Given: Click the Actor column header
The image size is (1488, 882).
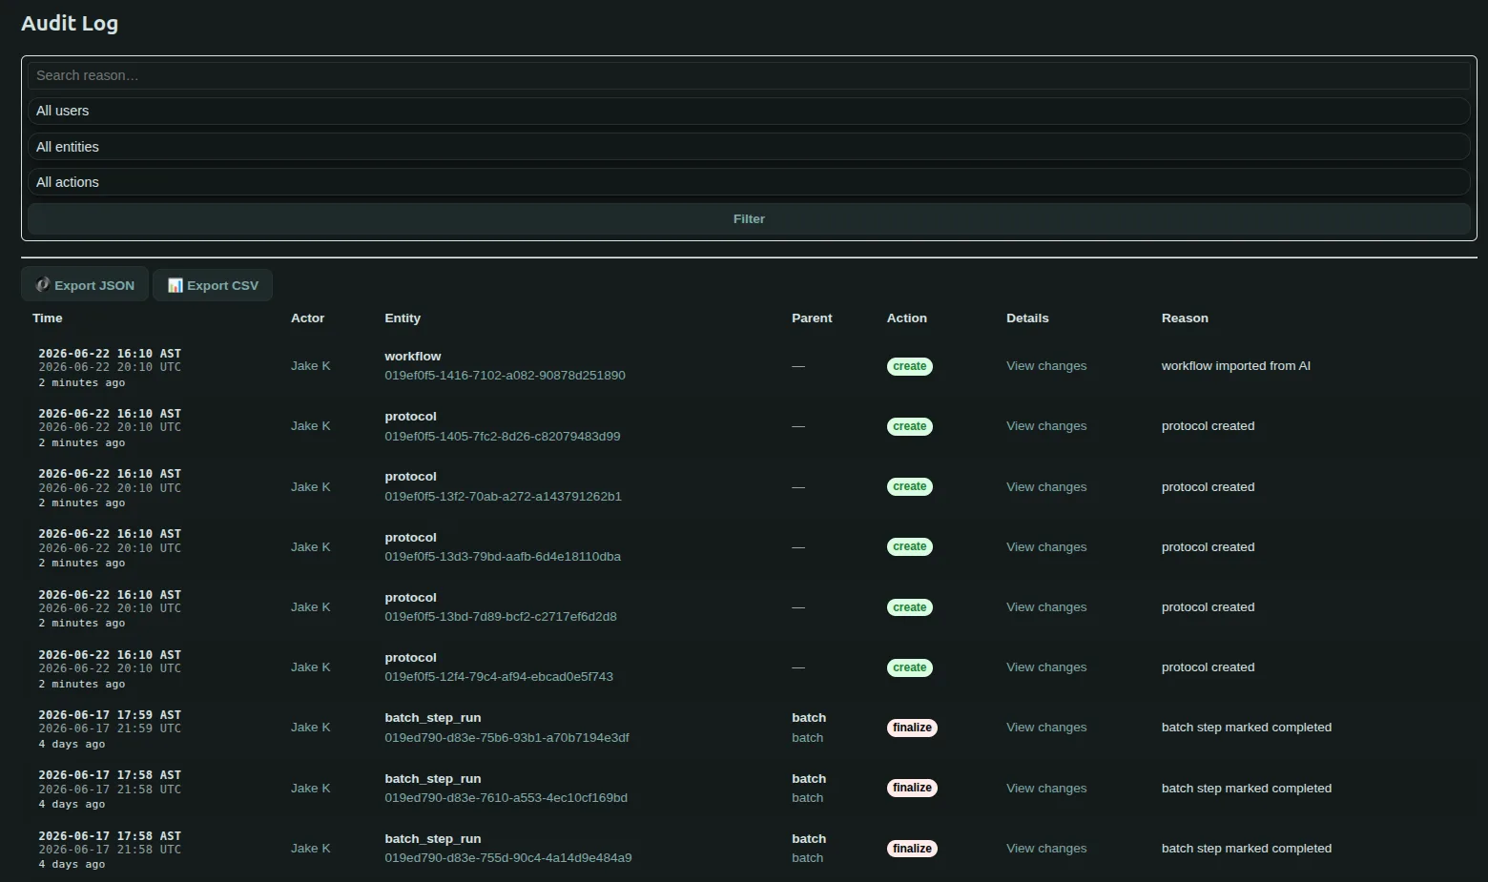Looking at the screenshot, I should pyautogui.click(x=307, y=318).
